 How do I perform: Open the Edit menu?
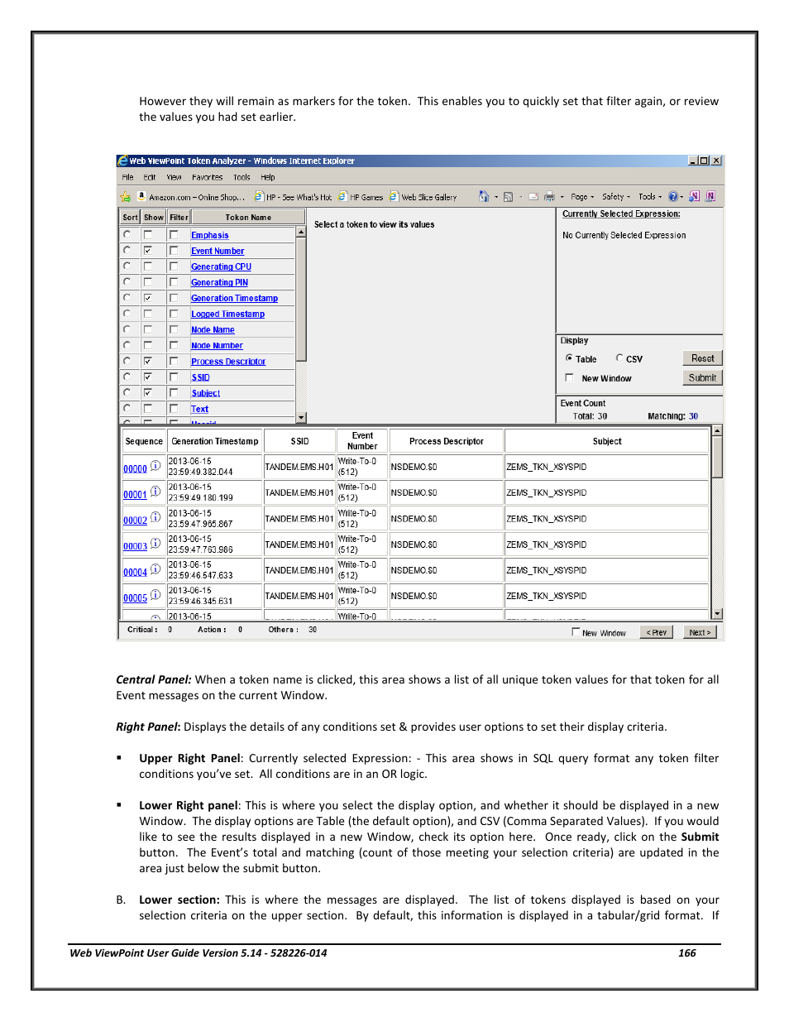pos(150,177)
